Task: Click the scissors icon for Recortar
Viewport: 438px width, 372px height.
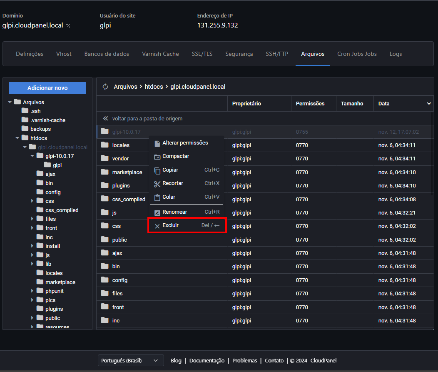Action: tap(157, 184)
